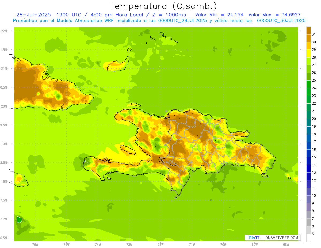Click the title "Temperatura (C,somb.)"
This screenshot has width=321, height=248.
(163, 6)
